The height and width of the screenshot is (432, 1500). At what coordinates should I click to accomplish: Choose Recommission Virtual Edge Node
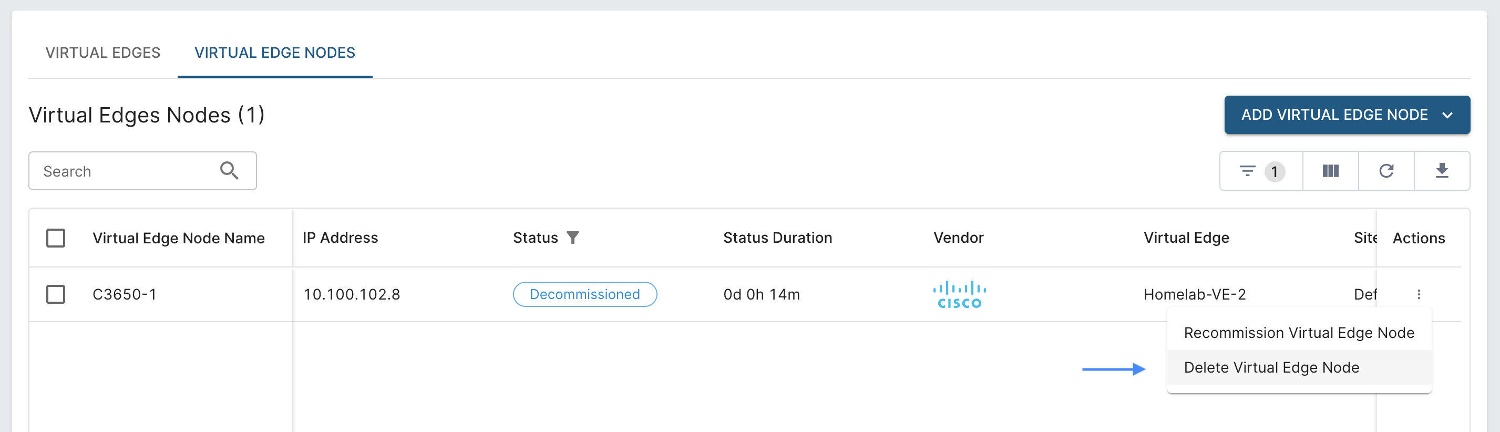pos(1299,333)
